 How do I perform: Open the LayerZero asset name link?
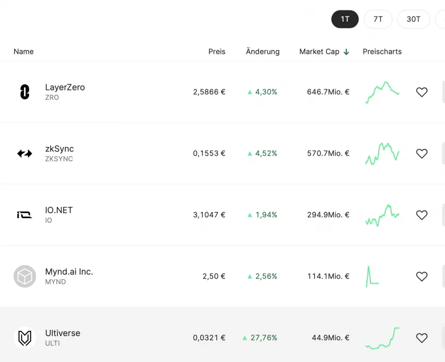(x=65, y=87)
